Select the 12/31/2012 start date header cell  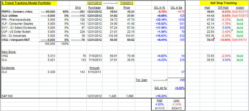(x=94, y=3)
